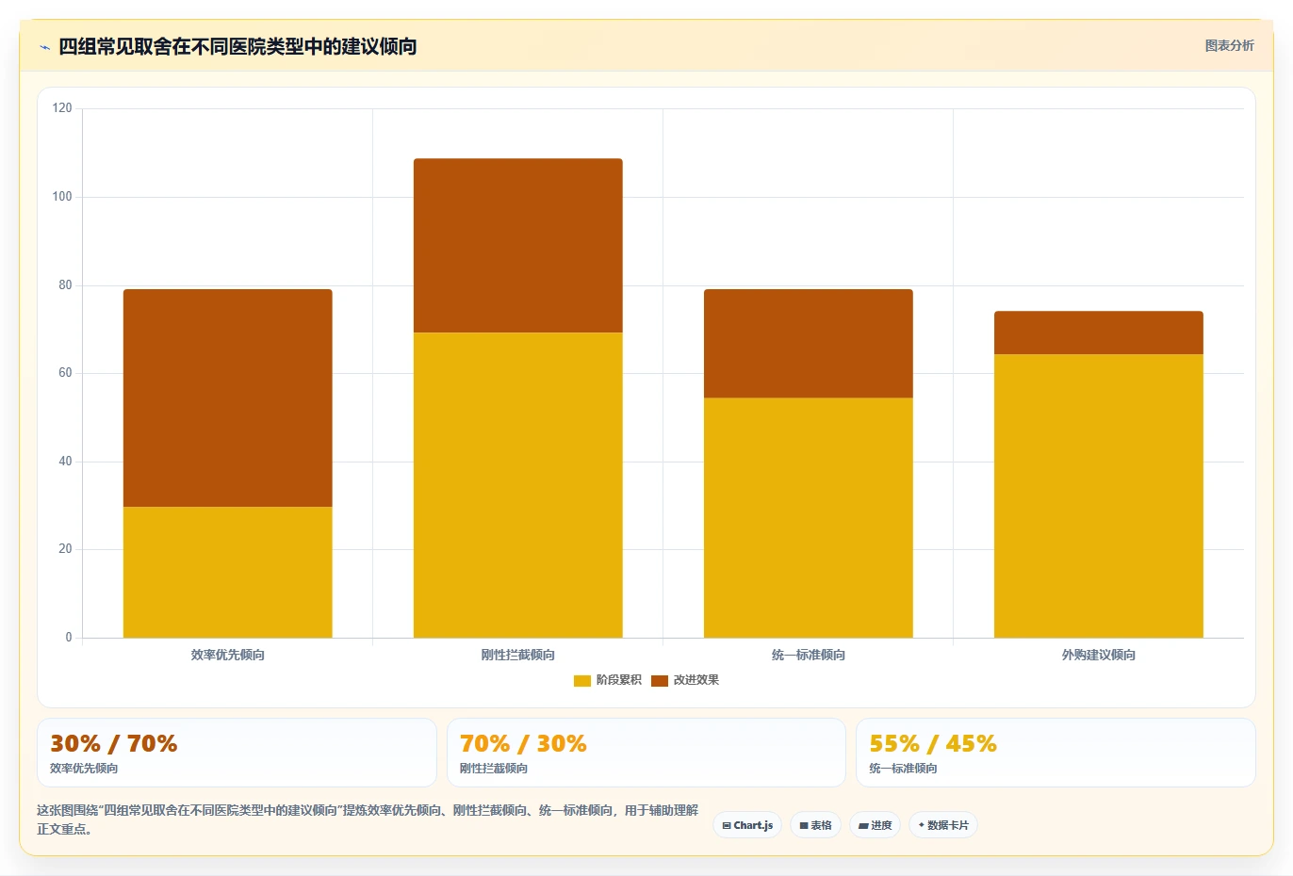
Task: Click the 统一标准倾向 x-axis label
Action: [809, 655]
